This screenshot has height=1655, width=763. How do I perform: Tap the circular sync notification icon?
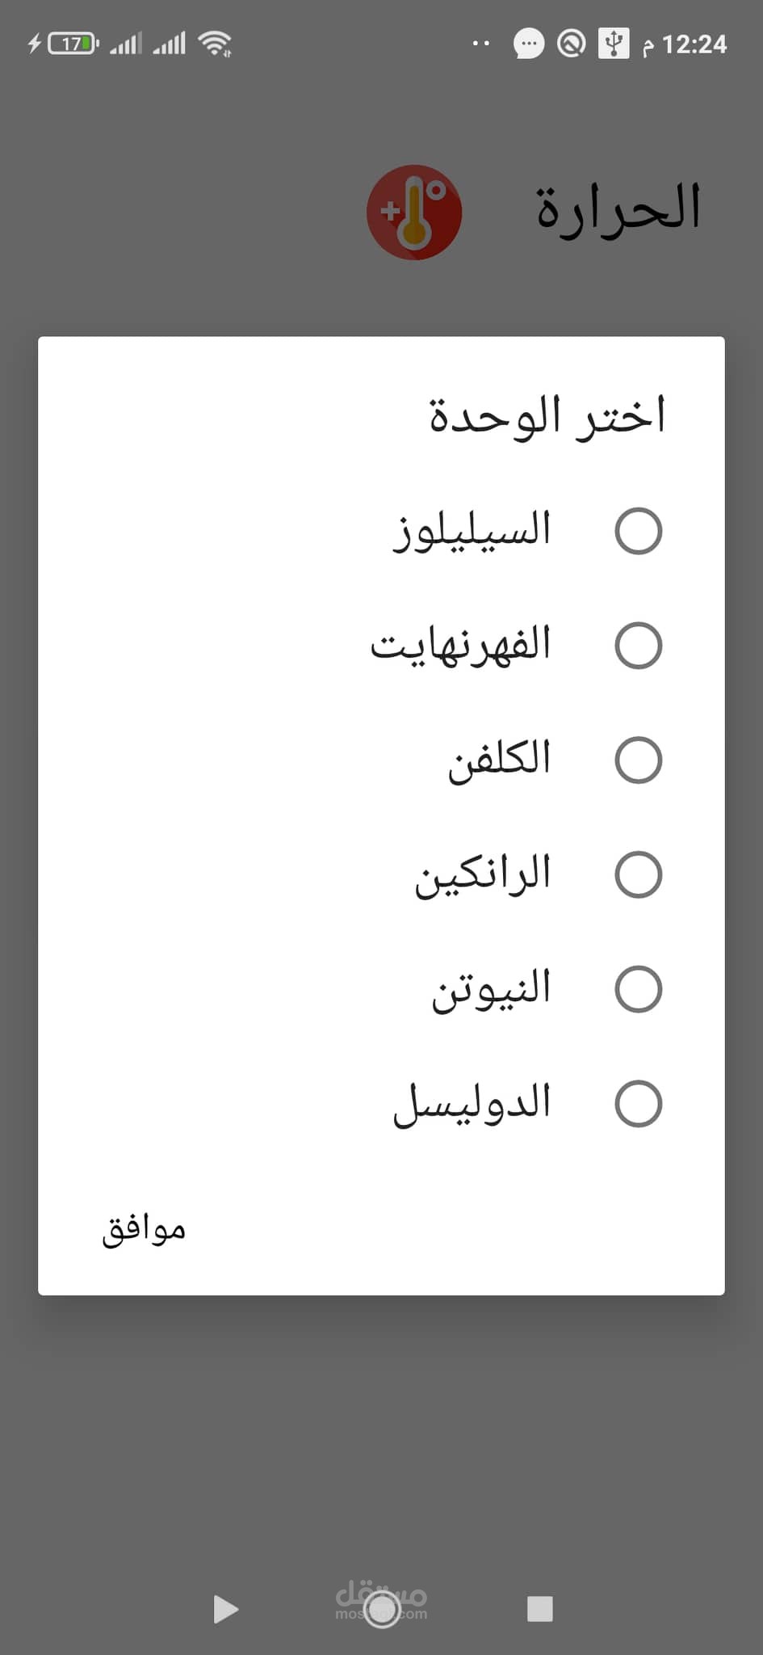coord(572,44)
